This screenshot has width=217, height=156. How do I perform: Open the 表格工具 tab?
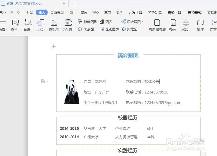tap(174, 13)
